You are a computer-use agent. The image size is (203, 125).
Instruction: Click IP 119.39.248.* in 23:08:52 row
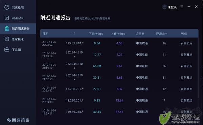pos(74,43)
